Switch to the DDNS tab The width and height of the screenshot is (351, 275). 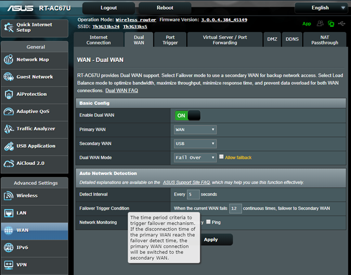point(292,39)
